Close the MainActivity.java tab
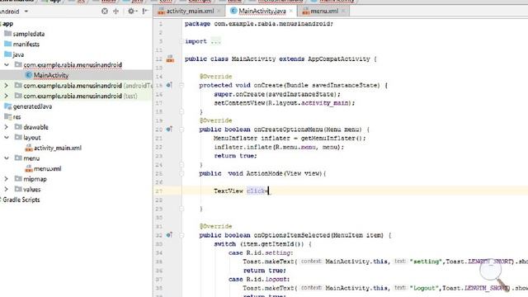 pyautogui.click(x=290, y=11)
